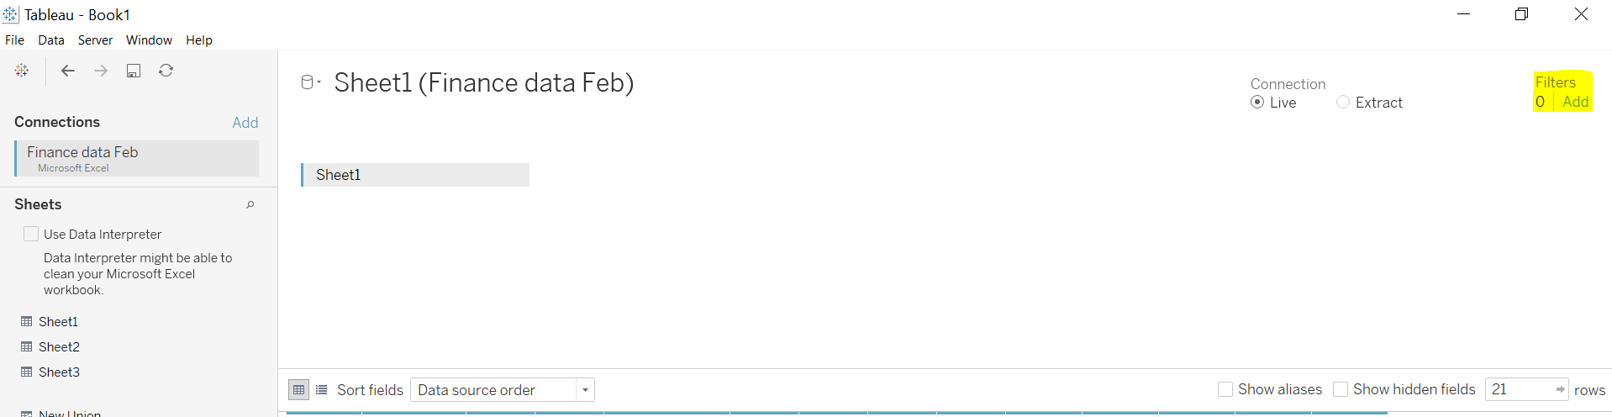The height and width of the screenshot is (417, 1612).
Task: Open the Server menu
Action: [95, 40]
